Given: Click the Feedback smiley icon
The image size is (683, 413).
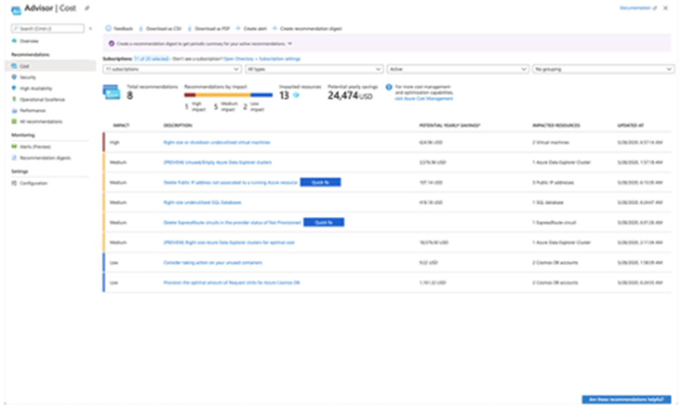Looking at the screenshot, I should pyautogui.click(x=108, y=28).
